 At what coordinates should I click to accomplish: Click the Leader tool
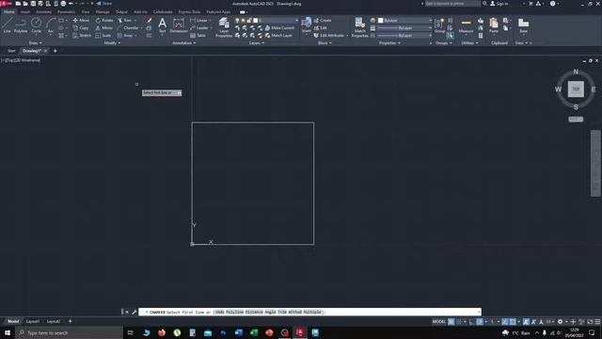[x=199, y=27]
